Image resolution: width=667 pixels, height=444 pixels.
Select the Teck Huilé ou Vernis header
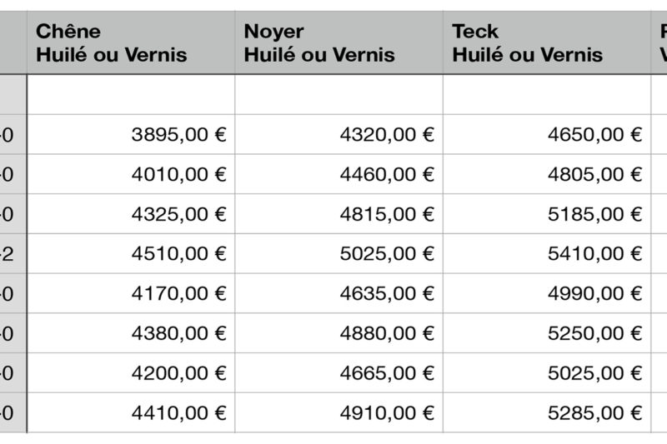tap(527, 43)
